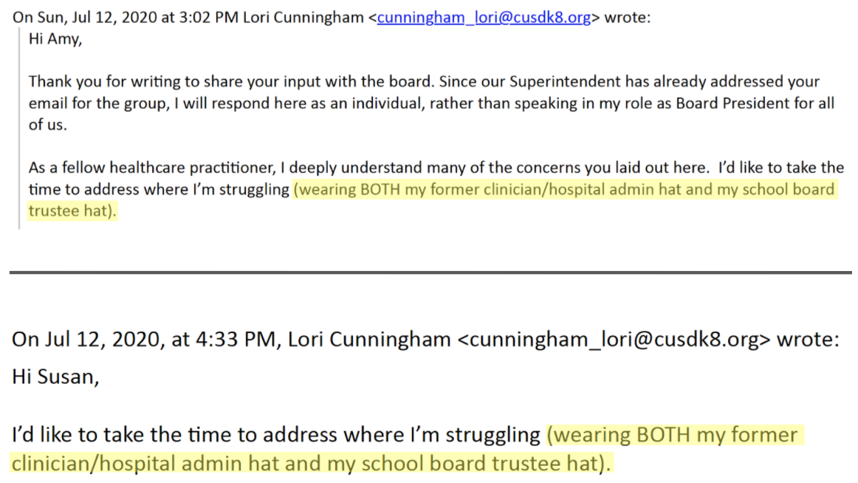The width and height of the screenshot is (858, 483).
Task: Click the "of us." line ending first paragraph
Action: click(x=47, y=125)
